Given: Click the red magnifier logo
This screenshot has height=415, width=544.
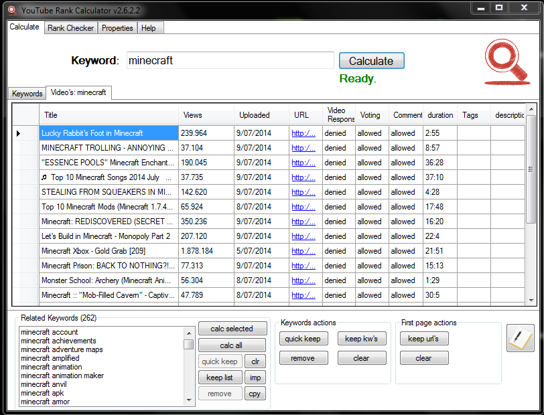Looking at the screenshot, I should [x=507, y=62].
